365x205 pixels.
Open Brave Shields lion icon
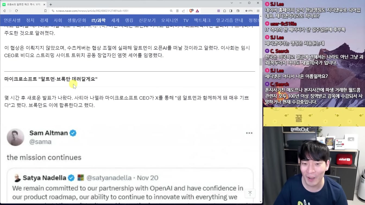[x=191, y=11]
